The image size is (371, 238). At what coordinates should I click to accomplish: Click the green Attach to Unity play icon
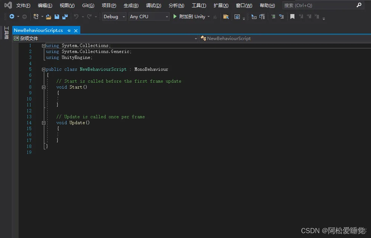pos(175,16)
